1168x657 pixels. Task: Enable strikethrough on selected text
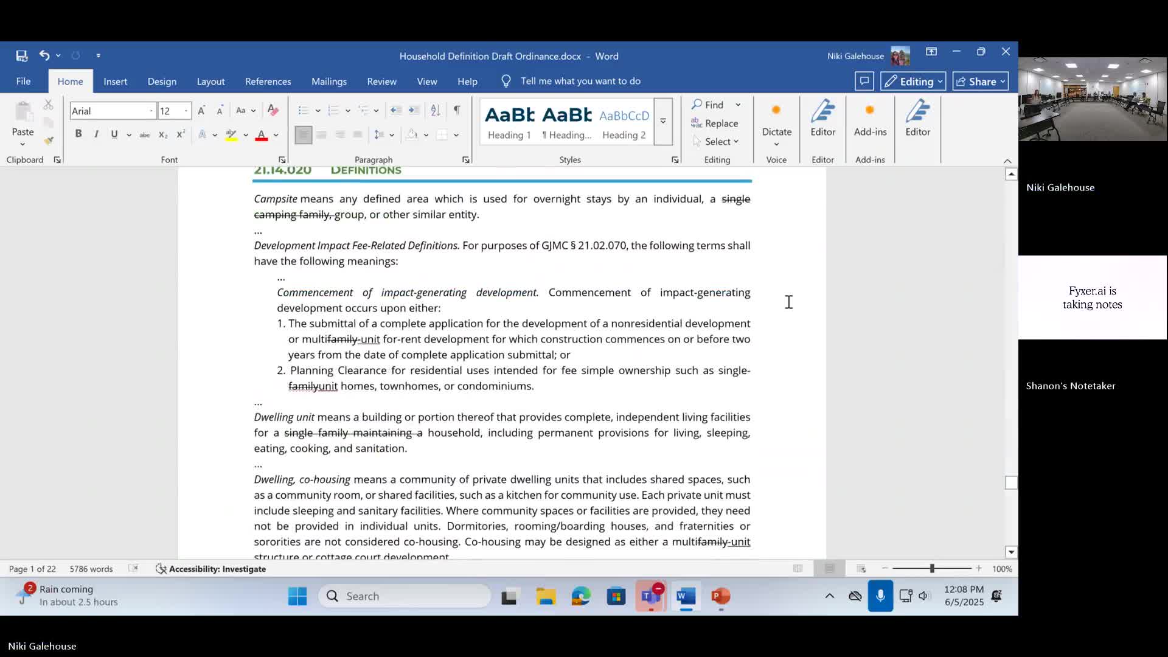(x=145, y=134)
